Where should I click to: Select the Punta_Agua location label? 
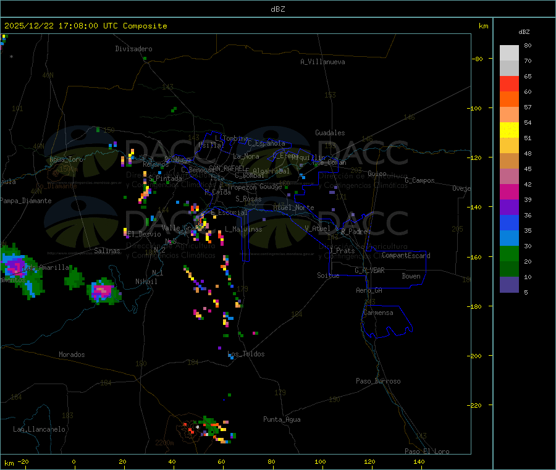282,419
